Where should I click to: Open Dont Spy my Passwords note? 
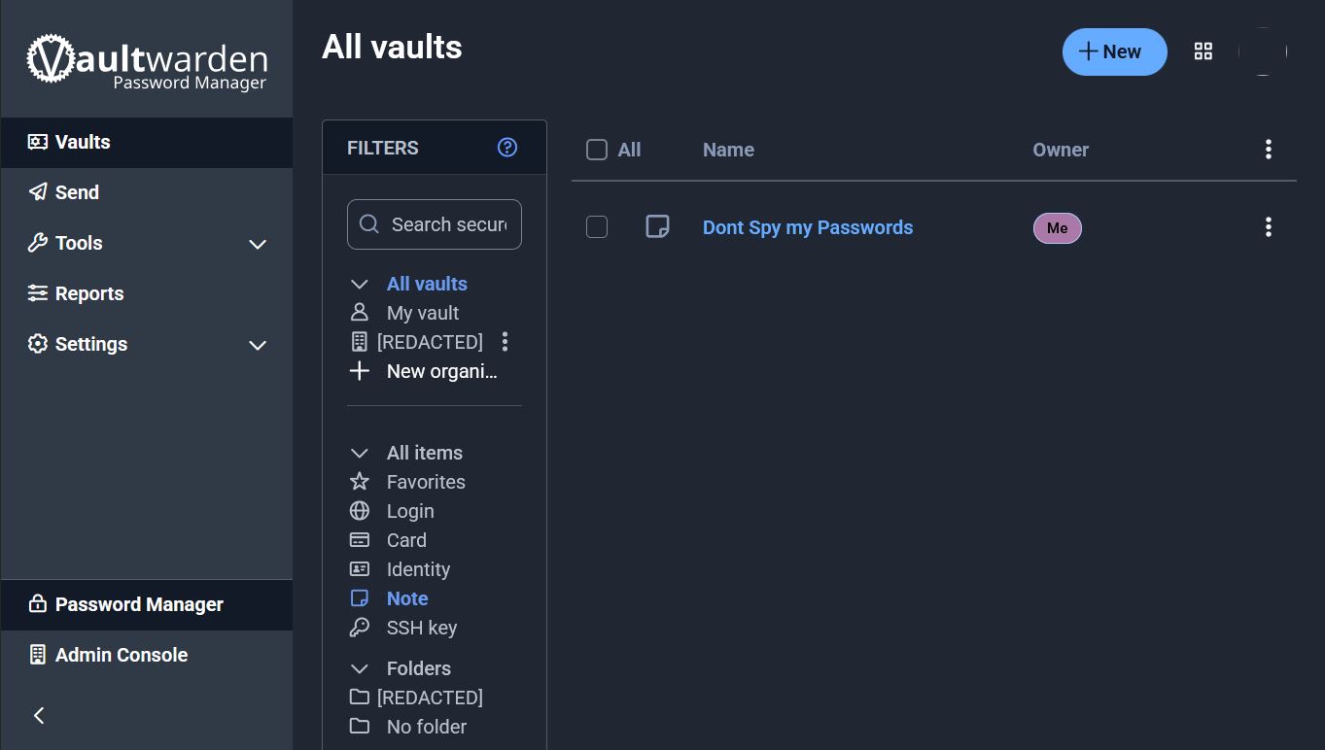click(807, 226)
